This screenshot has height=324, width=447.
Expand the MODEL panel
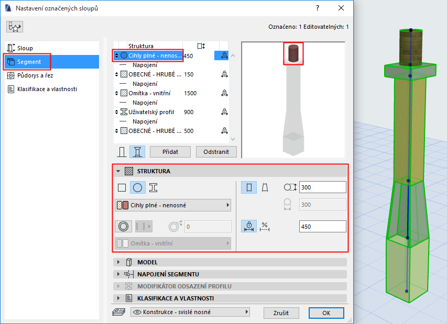coord(119,262)
